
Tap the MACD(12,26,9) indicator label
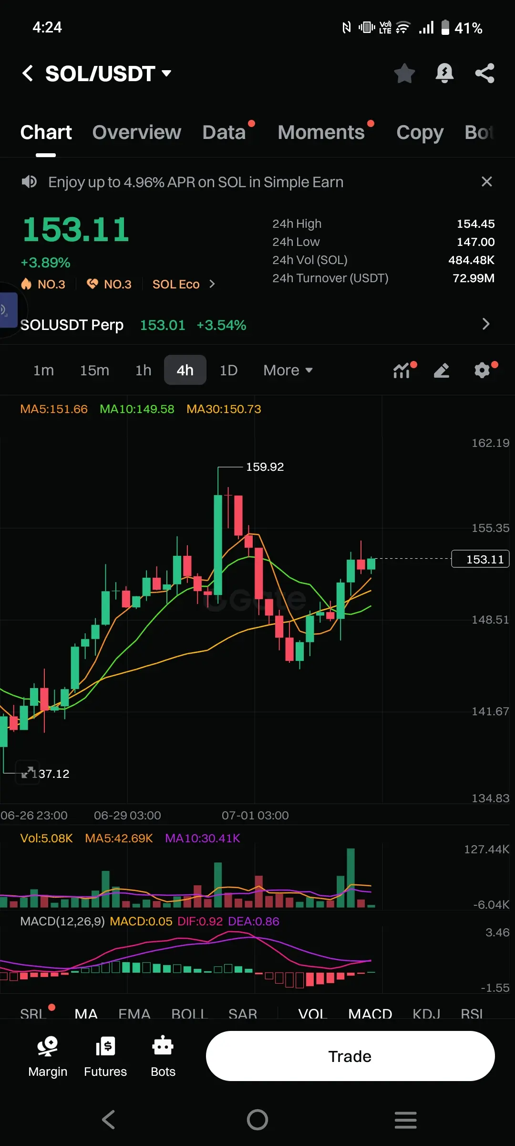62,922
